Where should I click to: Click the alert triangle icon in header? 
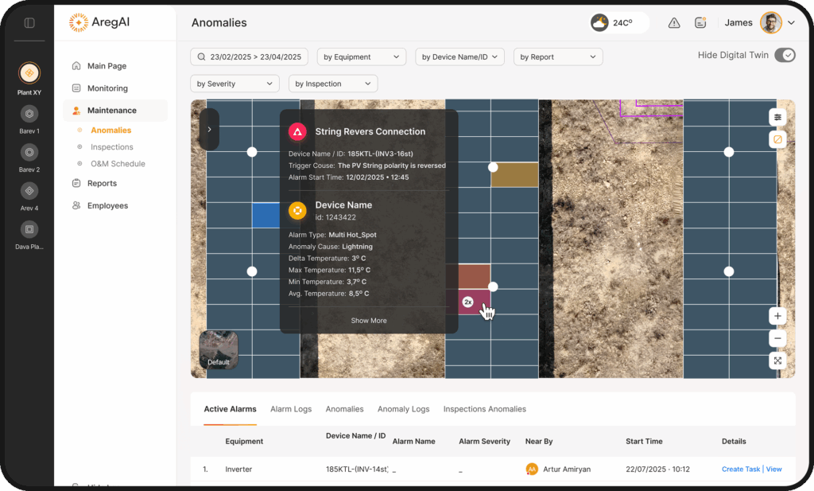674,23
